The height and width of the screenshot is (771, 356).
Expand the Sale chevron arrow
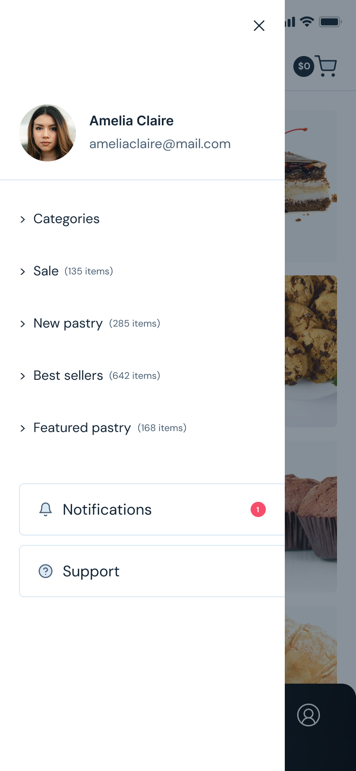point(23,271)
